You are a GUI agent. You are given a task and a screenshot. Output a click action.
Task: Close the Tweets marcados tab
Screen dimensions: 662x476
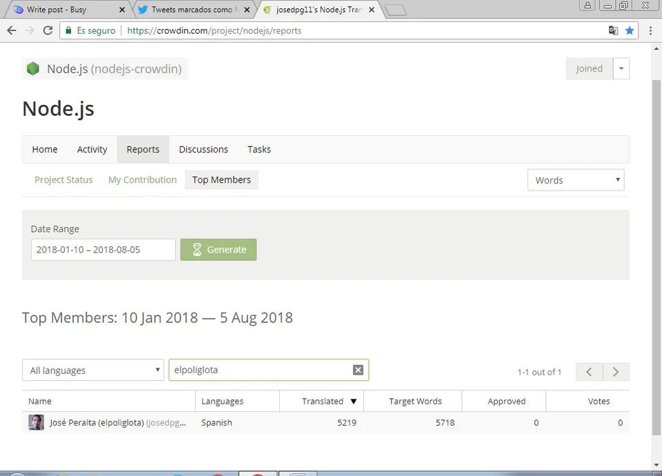pos(247,10)
